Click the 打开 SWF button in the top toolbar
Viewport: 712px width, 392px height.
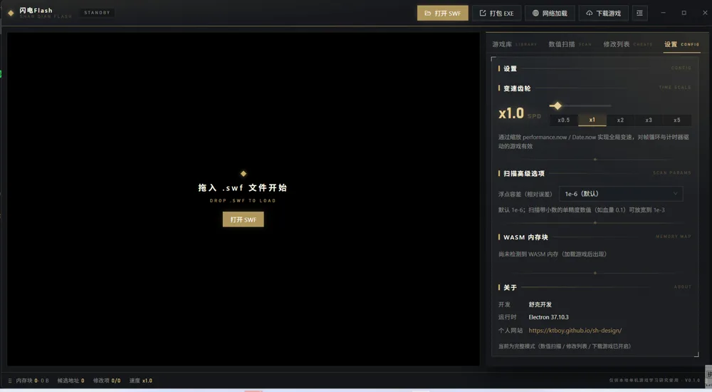pyautogui.click(x=442, y=14)
